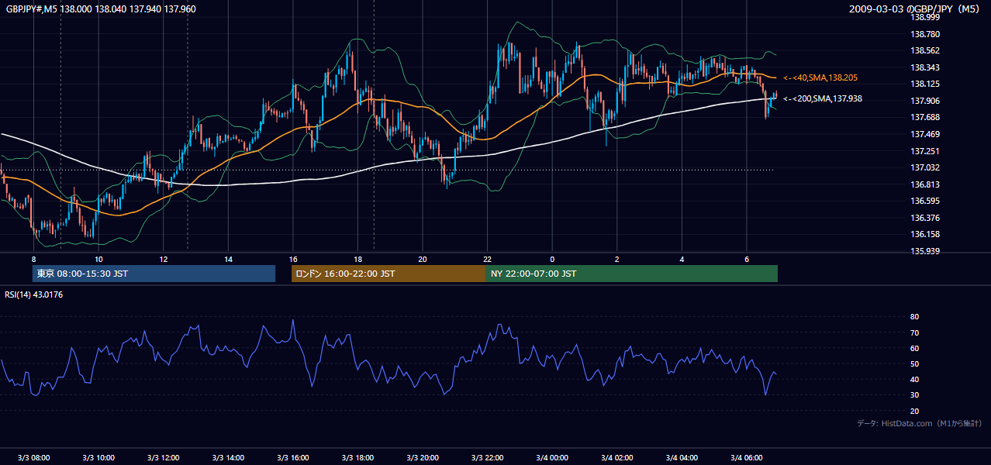Click price axis label 138.125
This screenshot has width=991, height=465.
coord(924,84)
